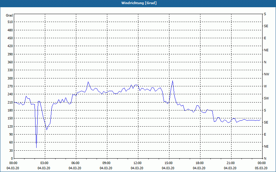Click the 05.03.20 date label
The width and height of the screenshot is (276, 172).
[x=261, y=168]
